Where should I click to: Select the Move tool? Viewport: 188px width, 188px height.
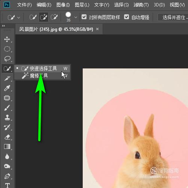7,39
